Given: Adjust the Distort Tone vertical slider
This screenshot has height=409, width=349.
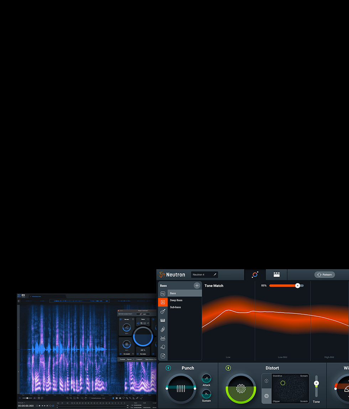Looking at the screenshot, I should tap(316, 386).
